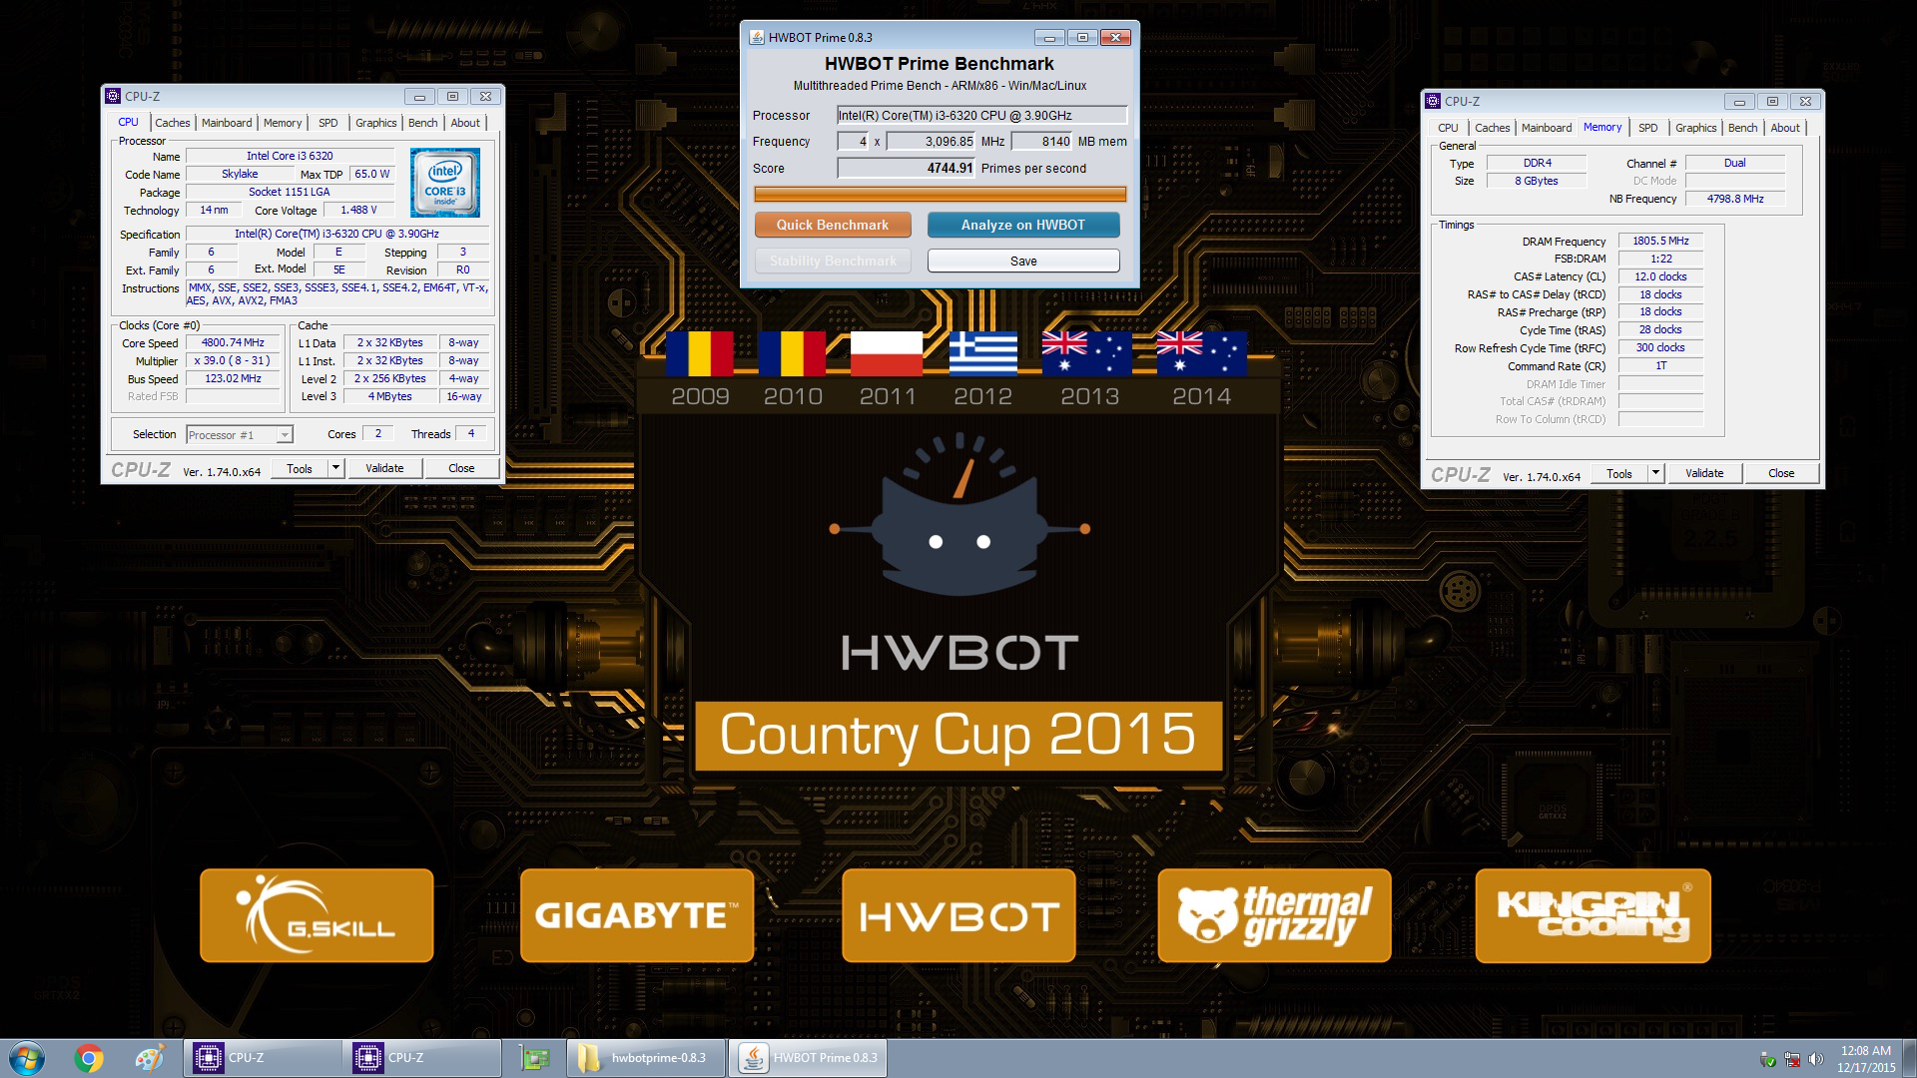Launch Google Chrome from taskbar
The height and width of the screenshot is (1078, 1917).
tap(89, 1058)
